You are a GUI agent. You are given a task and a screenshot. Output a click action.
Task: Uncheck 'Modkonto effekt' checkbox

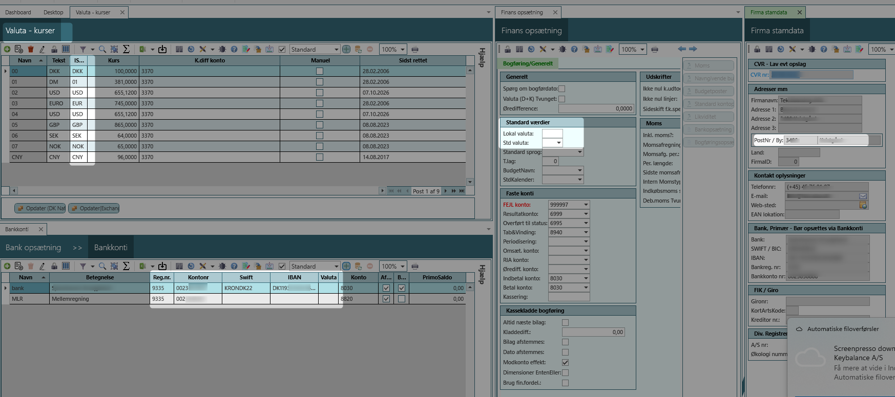click(565, 362)
